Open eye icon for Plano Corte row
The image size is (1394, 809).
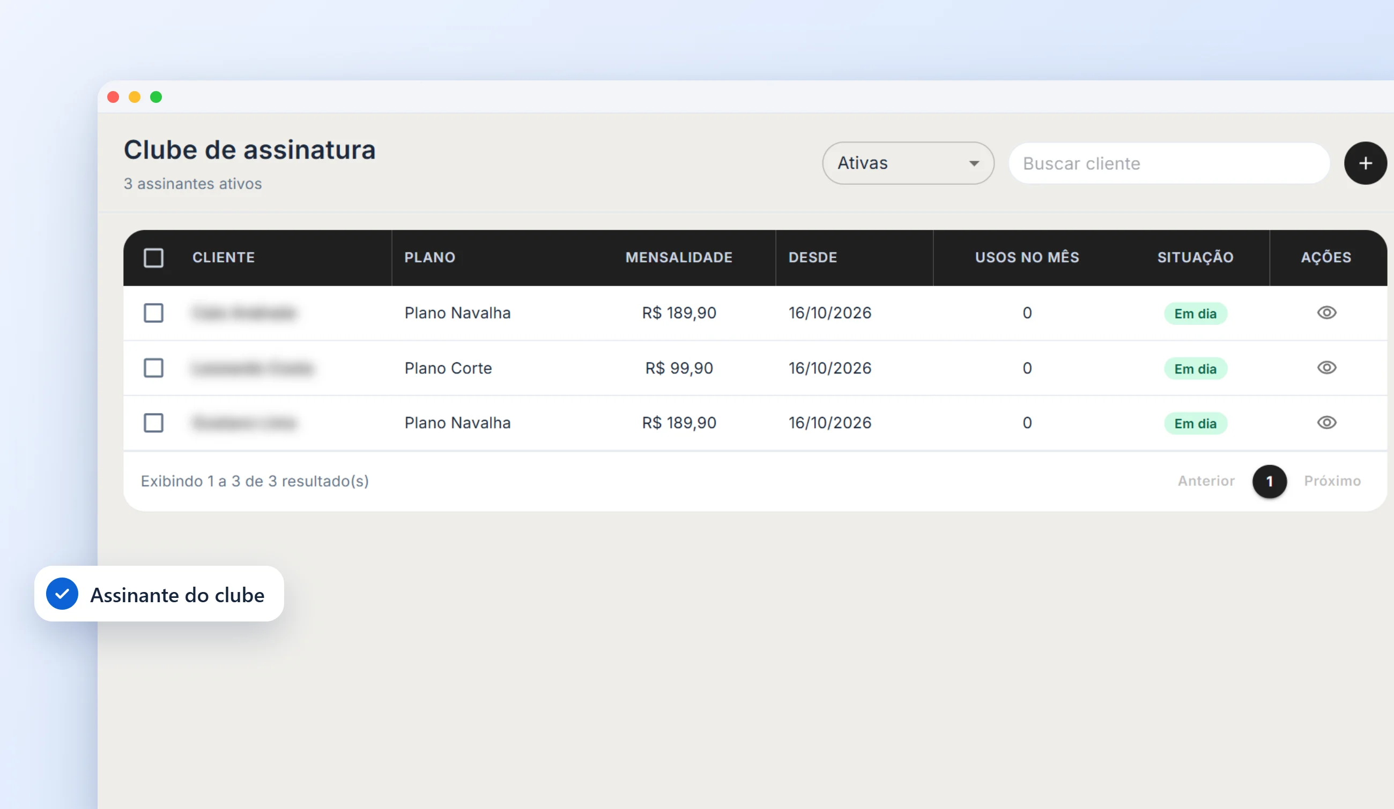pyautogui.click(x=1326, y=368)
